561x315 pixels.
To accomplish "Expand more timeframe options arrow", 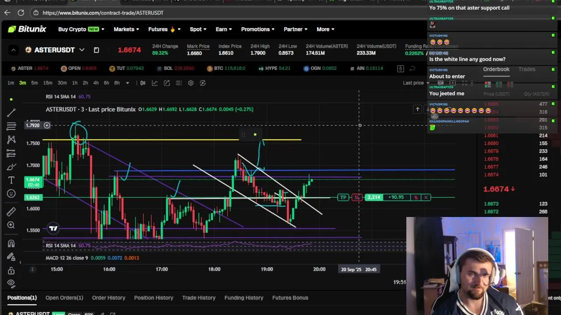I will (x=128, y=83).
